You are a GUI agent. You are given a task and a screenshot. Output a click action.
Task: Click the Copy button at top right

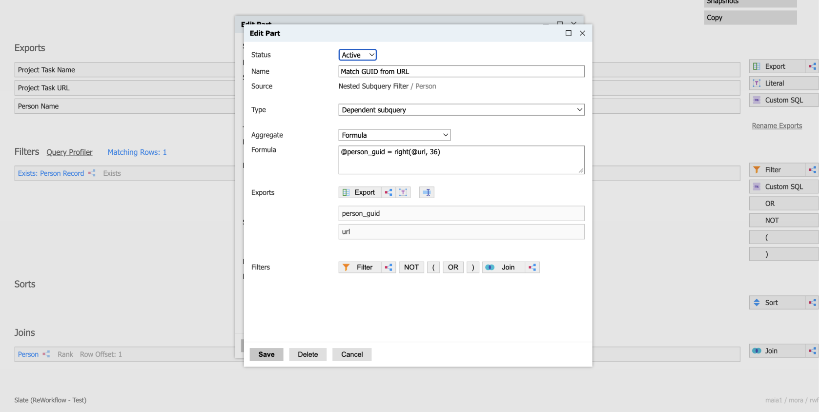(x=750, y=18)
